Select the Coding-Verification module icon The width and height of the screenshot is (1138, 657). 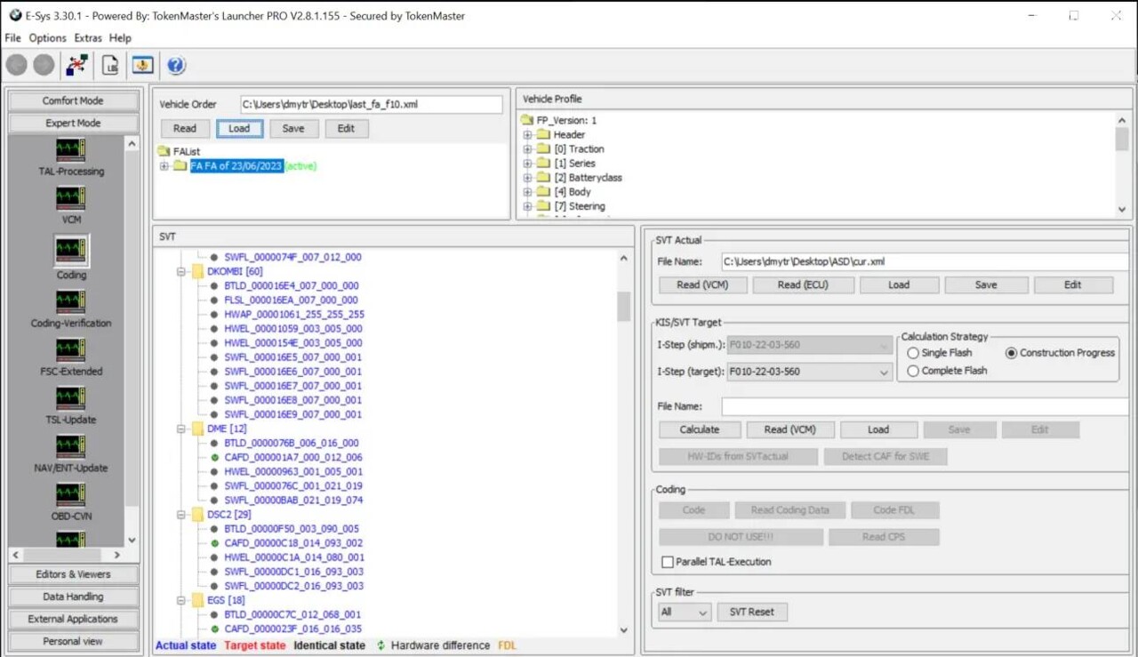(x=70, y=302)
